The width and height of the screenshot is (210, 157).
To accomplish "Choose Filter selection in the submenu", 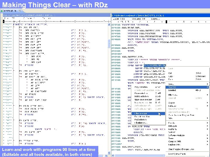I will pos(148,113).
